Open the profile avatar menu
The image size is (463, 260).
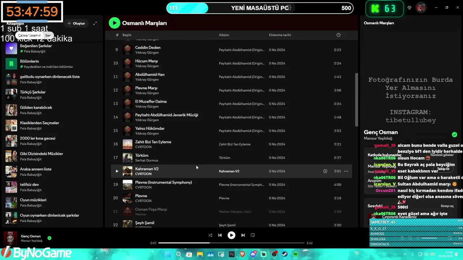point(421,8)
